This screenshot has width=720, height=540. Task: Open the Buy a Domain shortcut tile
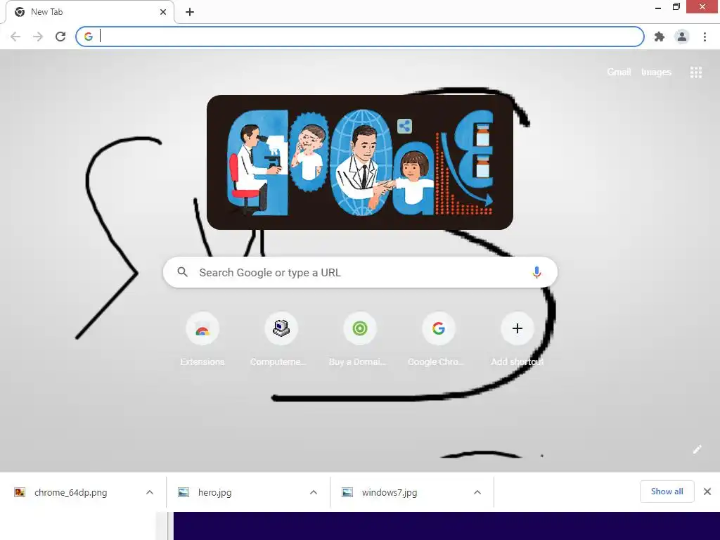tap(359, 339)
